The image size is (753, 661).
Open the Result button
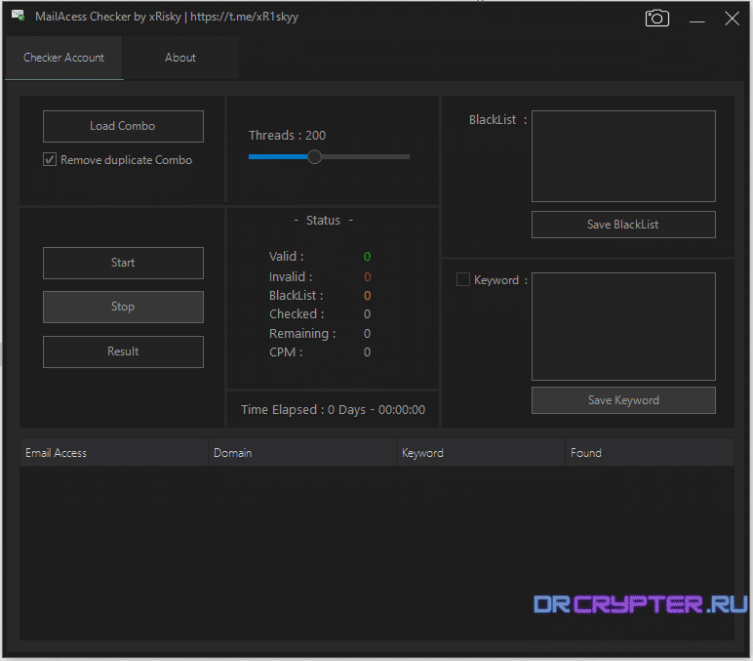coord(123,351)
